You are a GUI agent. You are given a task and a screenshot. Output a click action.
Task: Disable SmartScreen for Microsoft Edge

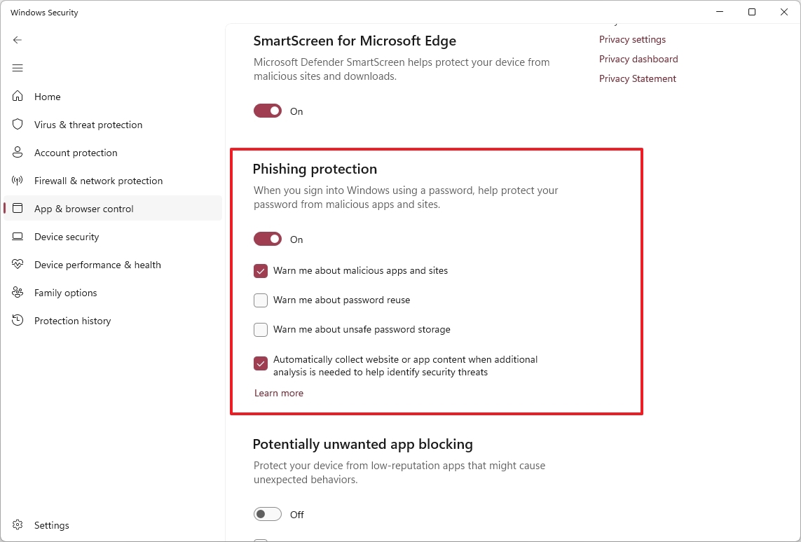pos(267,111)
